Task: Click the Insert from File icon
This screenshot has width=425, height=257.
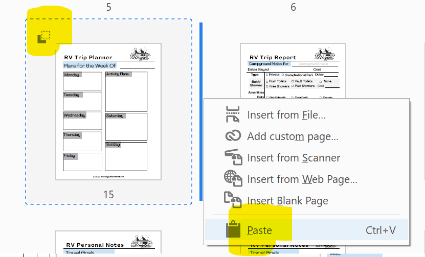Action: tap(233, 114)
